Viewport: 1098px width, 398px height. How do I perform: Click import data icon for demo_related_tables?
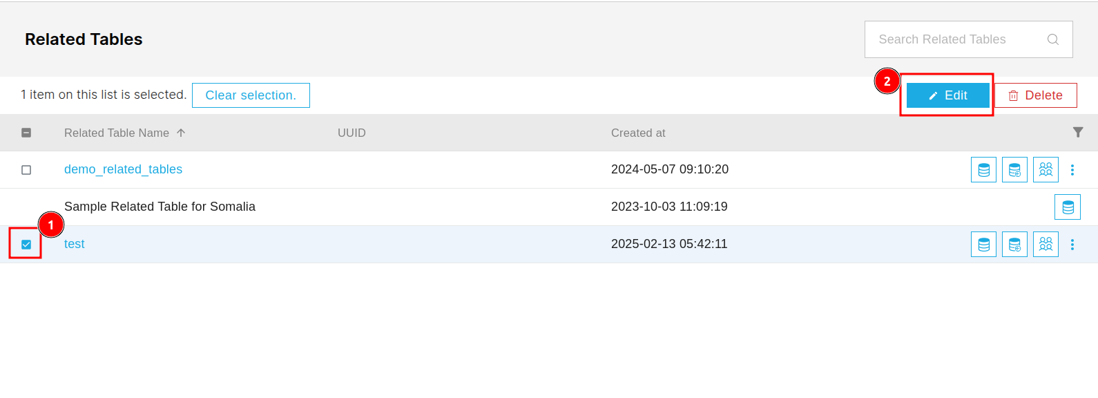click(1014, 170)
